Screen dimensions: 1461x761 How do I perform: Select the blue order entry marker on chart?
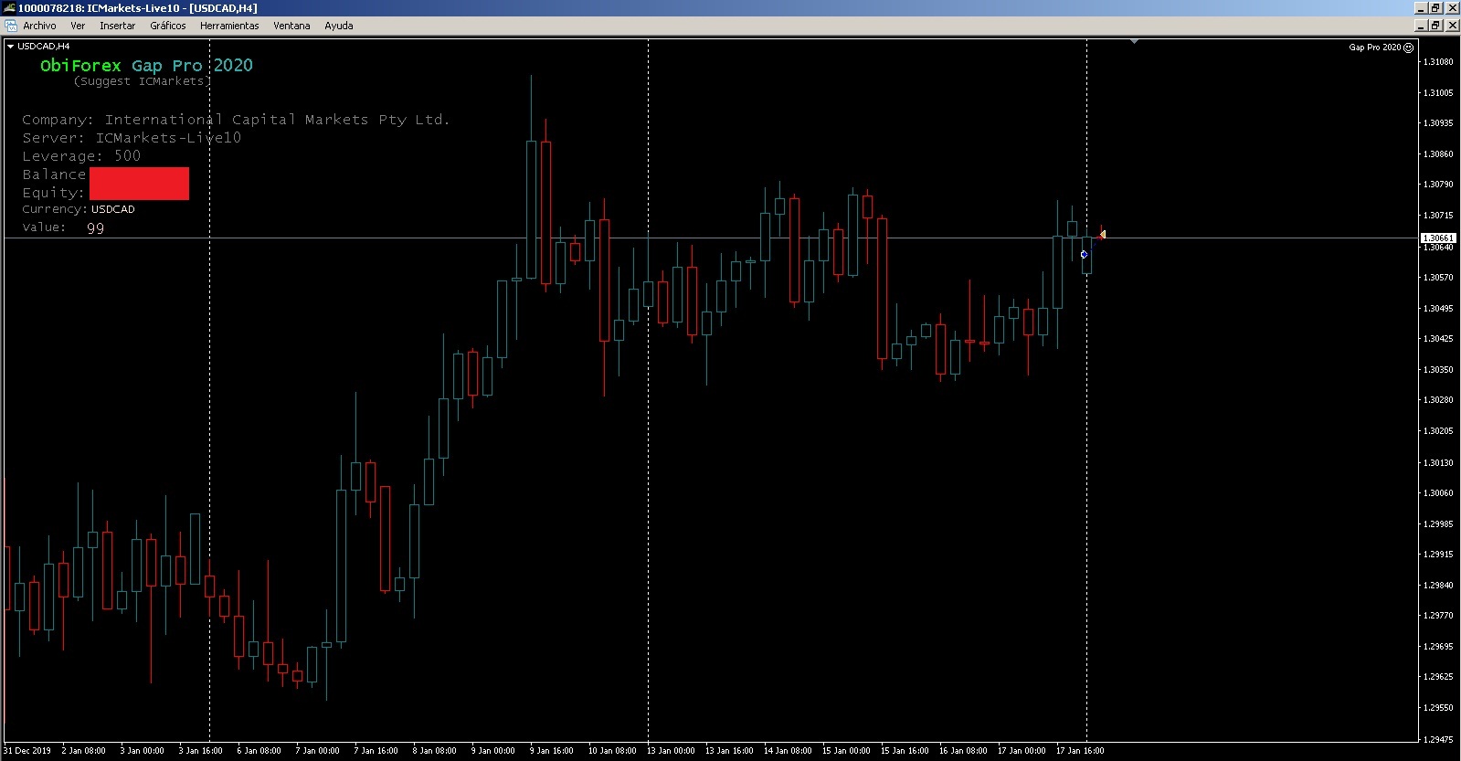pos(1084,254)
